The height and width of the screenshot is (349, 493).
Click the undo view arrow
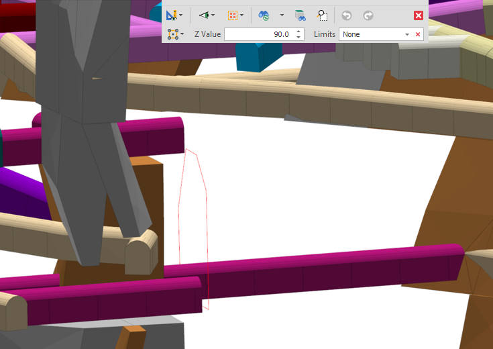click(x=347, y=15)
